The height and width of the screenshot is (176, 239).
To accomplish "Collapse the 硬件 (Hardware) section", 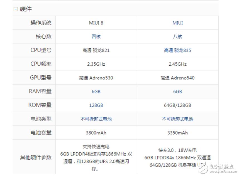I will click(16, 9).
